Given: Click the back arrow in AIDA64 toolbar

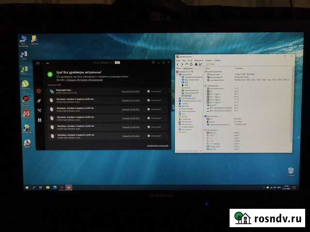Looking at the screenshot, I should pyautogui.click(x=178, y=64).
